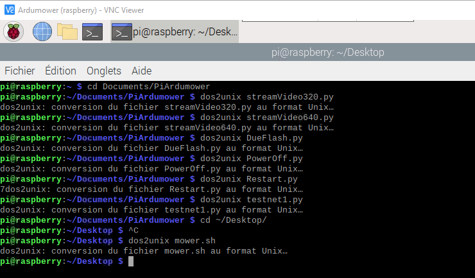475x278 pixels.
Task: Click the 'cd Documents/PiArdumower' command line
Action: [148, 87]
